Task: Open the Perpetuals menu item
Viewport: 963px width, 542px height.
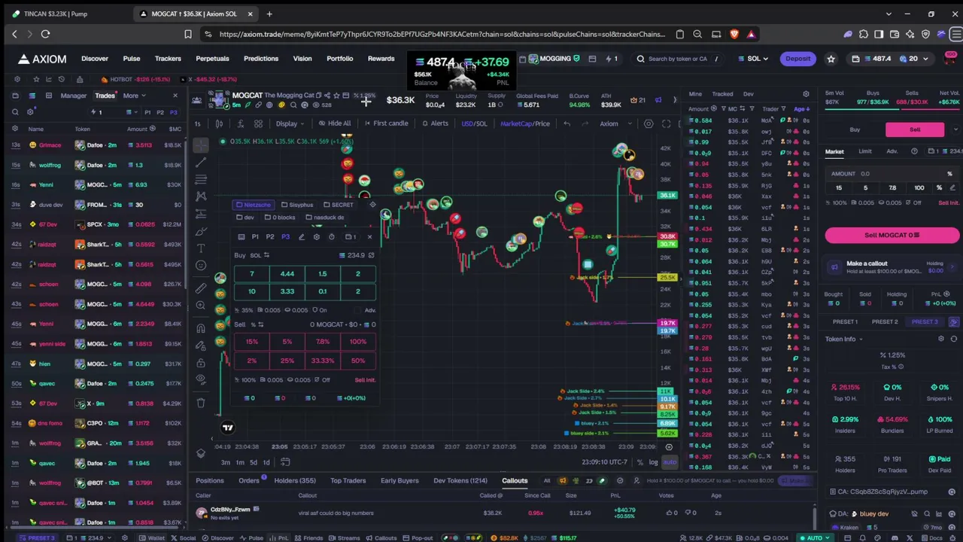Action: tap(212, 59)
